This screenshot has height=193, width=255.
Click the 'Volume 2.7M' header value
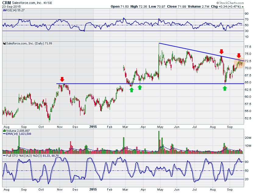[198, 6]
